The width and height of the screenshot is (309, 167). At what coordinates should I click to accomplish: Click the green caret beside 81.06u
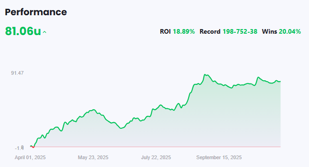(x=45, y=32)
